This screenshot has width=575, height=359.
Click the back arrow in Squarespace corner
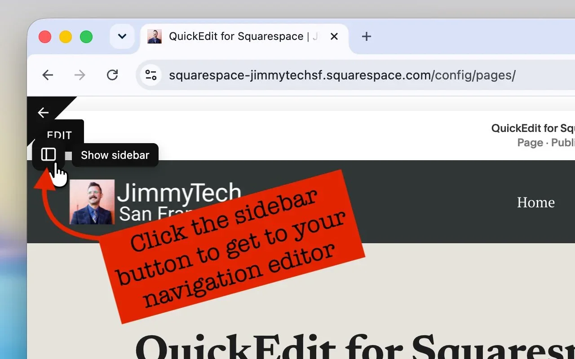pos(43,113)
